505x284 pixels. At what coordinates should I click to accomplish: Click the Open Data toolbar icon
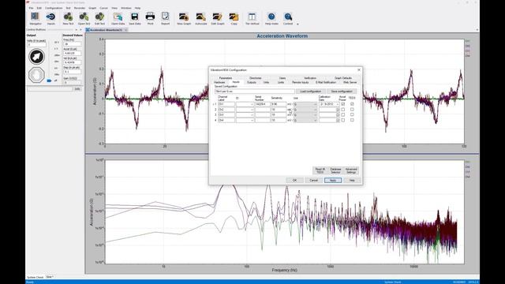pos(118,19)
